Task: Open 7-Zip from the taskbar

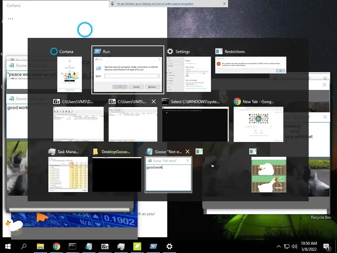Action: (105, 246)
